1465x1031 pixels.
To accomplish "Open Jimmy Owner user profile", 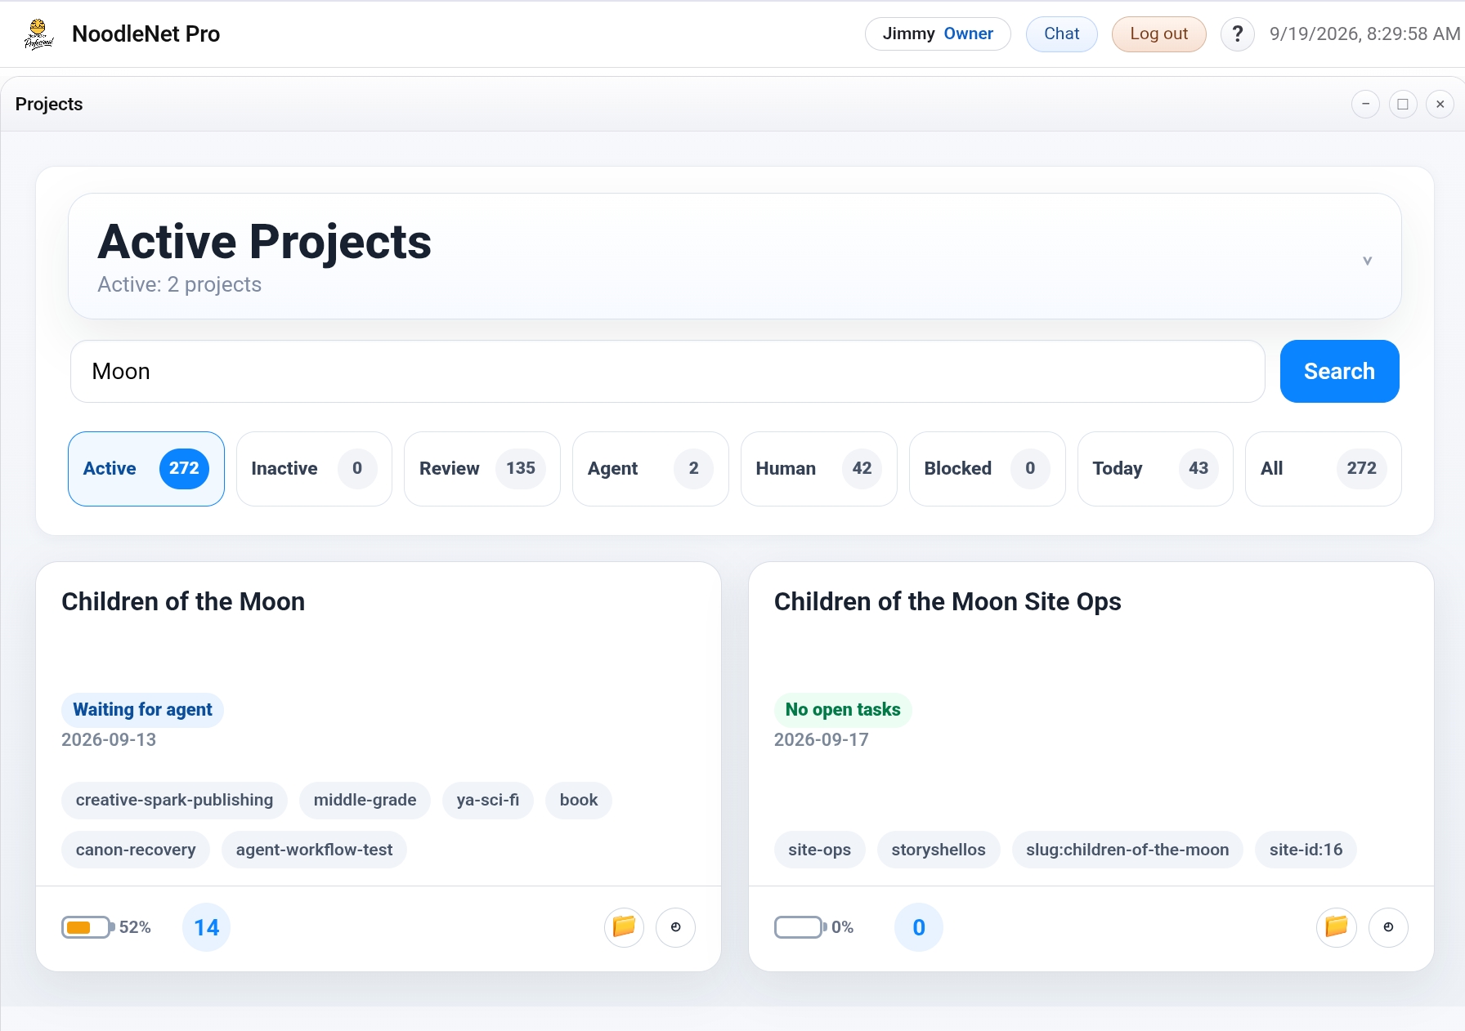I will tap(939, 34).
